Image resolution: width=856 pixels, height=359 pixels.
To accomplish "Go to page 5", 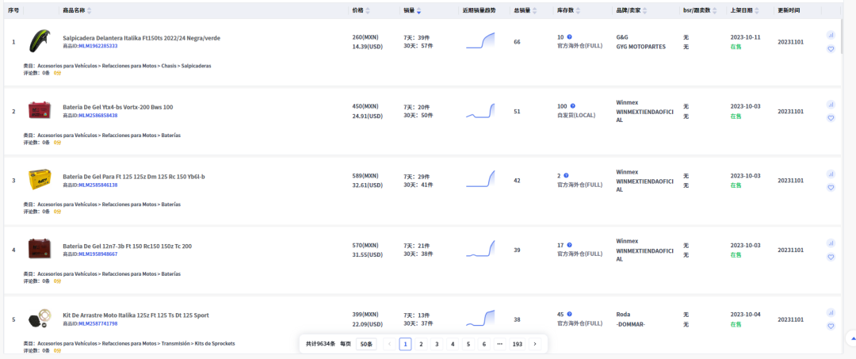I will (x=468, y=344).
